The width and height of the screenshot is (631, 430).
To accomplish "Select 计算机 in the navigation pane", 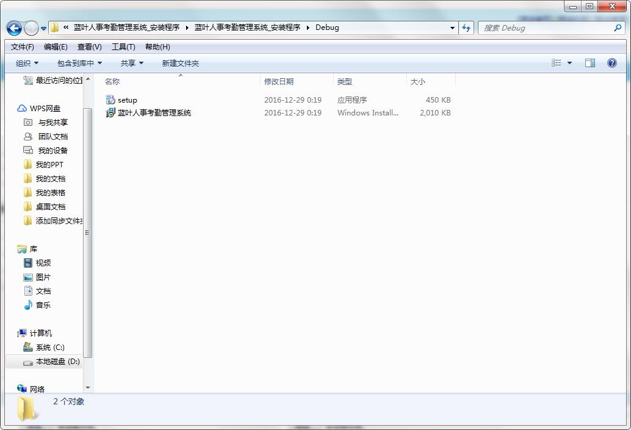I will [35, 333].
